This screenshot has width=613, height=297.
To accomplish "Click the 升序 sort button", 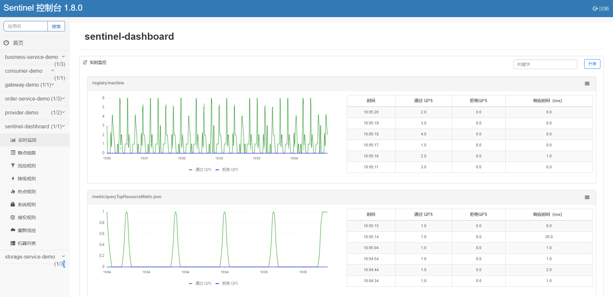I will (x=592, y=64).
